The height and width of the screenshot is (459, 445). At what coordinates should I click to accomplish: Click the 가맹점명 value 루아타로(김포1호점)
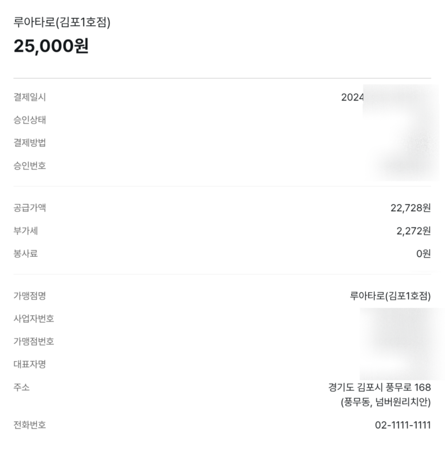(390, 296)
